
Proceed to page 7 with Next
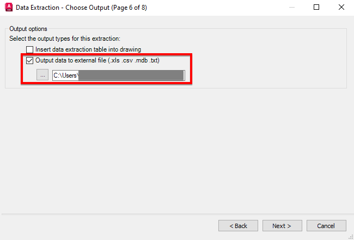point(282,225)
